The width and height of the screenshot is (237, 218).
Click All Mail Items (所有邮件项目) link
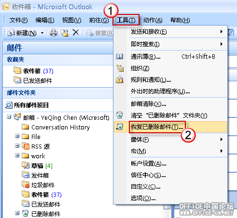tap(31, 105)
